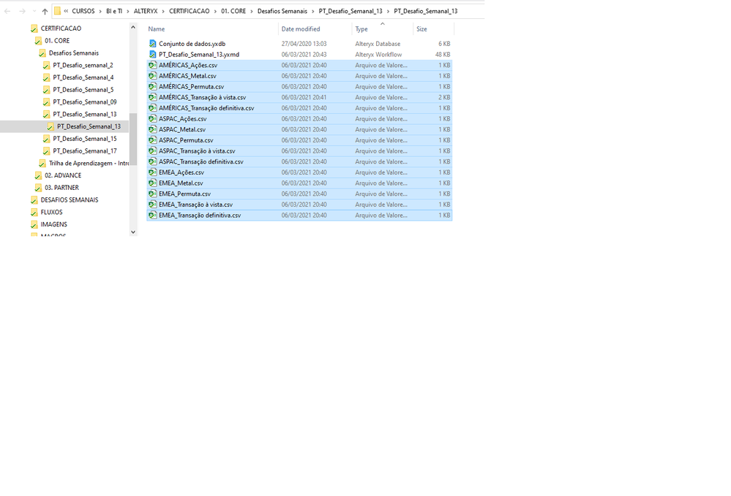Select the Conjunto de dados.yxdb file name
The width and height of the screenshot is (731, 496).
pyautogui.click(x=192, y=44)
